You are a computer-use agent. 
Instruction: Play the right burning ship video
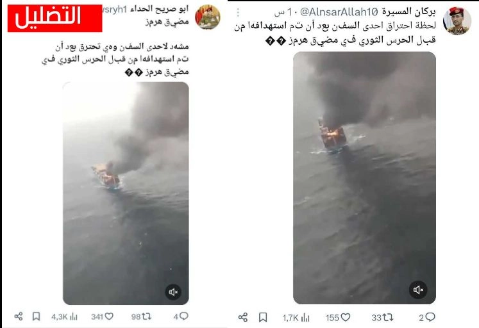click(364, 177)
